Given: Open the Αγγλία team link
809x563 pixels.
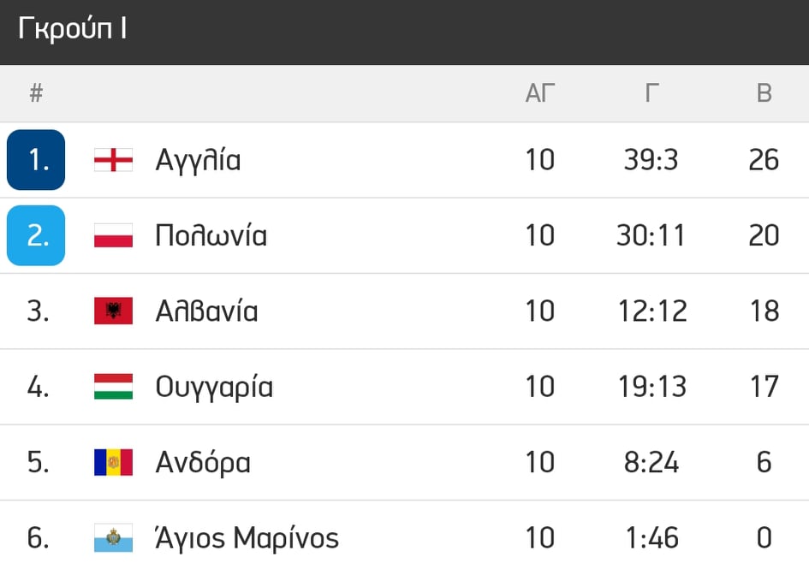Looking at the screenshot, I should [198, 160].
